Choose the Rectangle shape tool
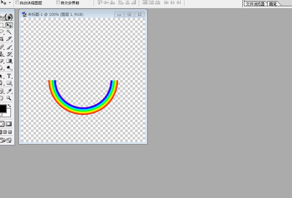This screenshot has height=198, width=292. tap(9, 83)
